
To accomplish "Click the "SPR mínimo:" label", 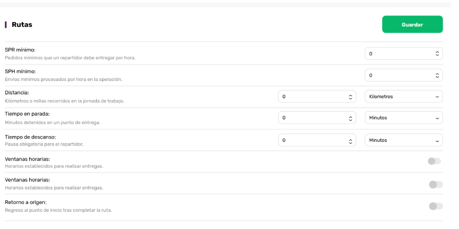I will click(x=20, y=50).
